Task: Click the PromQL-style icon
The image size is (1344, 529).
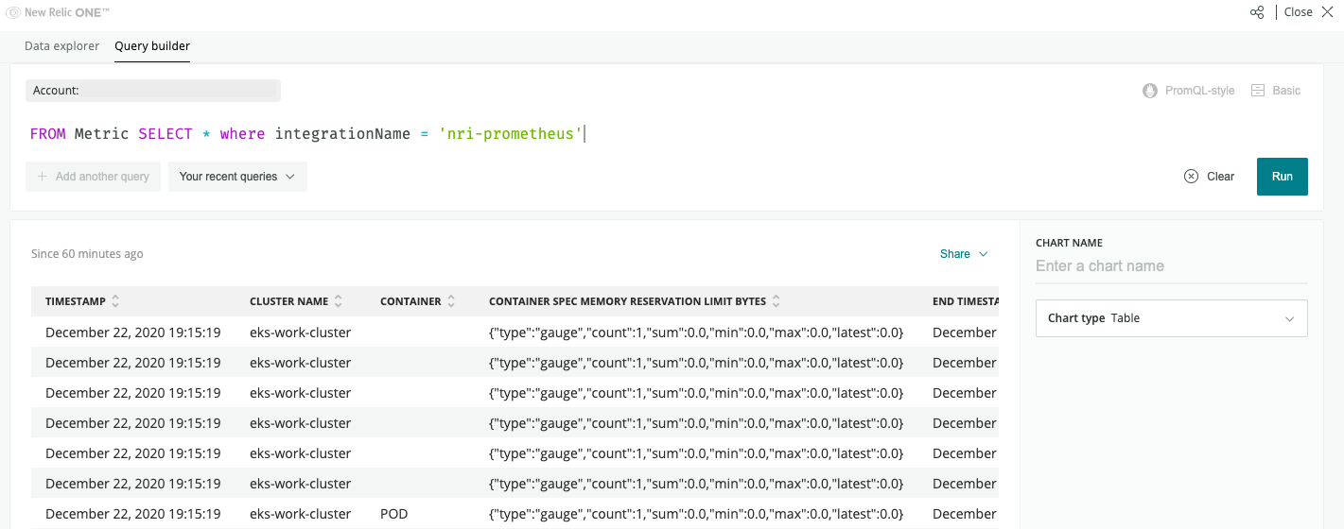Action: tap(1150, 91)
